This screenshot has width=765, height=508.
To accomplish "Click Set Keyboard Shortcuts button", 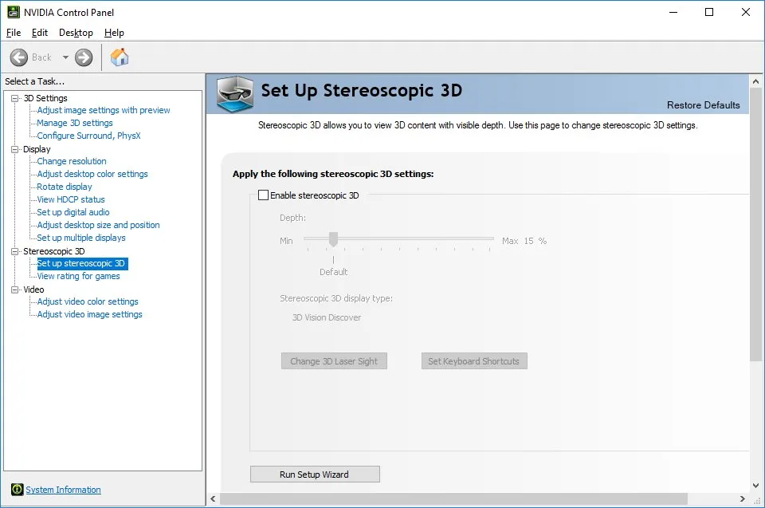I will click(x=473, y=361).
